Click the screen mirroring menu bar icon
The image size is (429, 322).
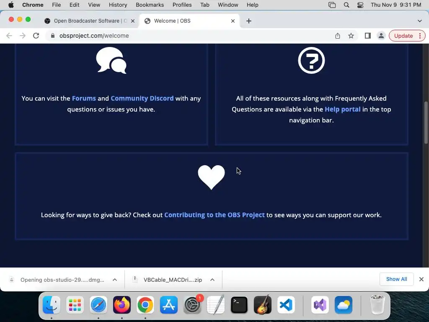click(332, 5)
